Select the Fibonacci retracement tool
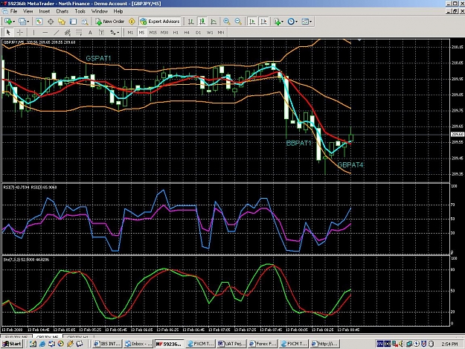Viewport: 465px width, 349px height. [79, 32]
